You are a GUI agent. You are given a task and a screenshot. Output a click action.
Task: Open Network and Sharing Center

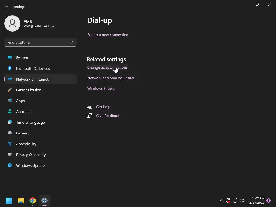111,78
